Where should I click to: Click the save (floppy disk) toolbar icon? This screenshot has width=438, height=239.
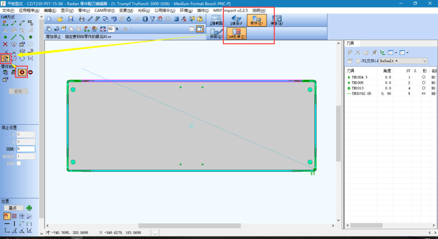tap(70, 19)
